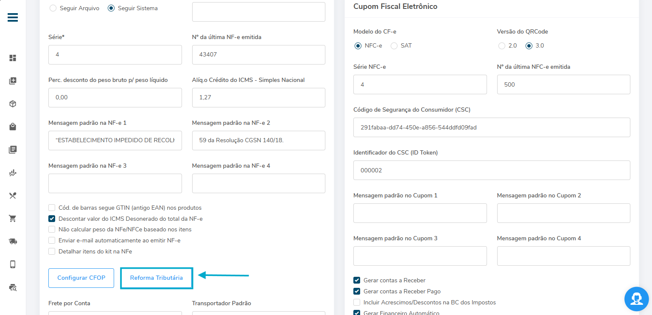This screenshot has height=315, width=652.
Task: Enable Detalhar itens do kit na NFe
Action: click(x=52, y=251)
